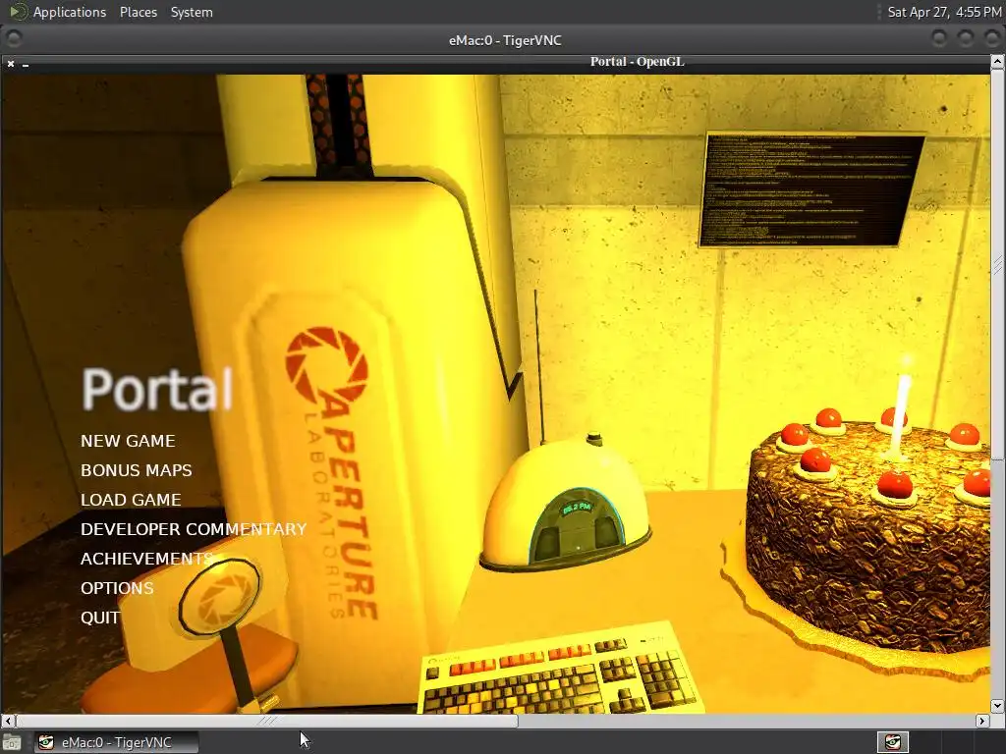Click the clock showing Sat Apr 27, 4:55 PM
Image resolution: width=1006 pixels, height=754 pixels.
pos(944,12)
